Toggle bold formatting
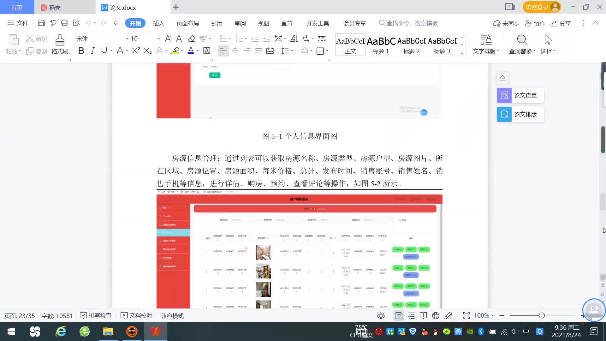 [x=81, y=51]
